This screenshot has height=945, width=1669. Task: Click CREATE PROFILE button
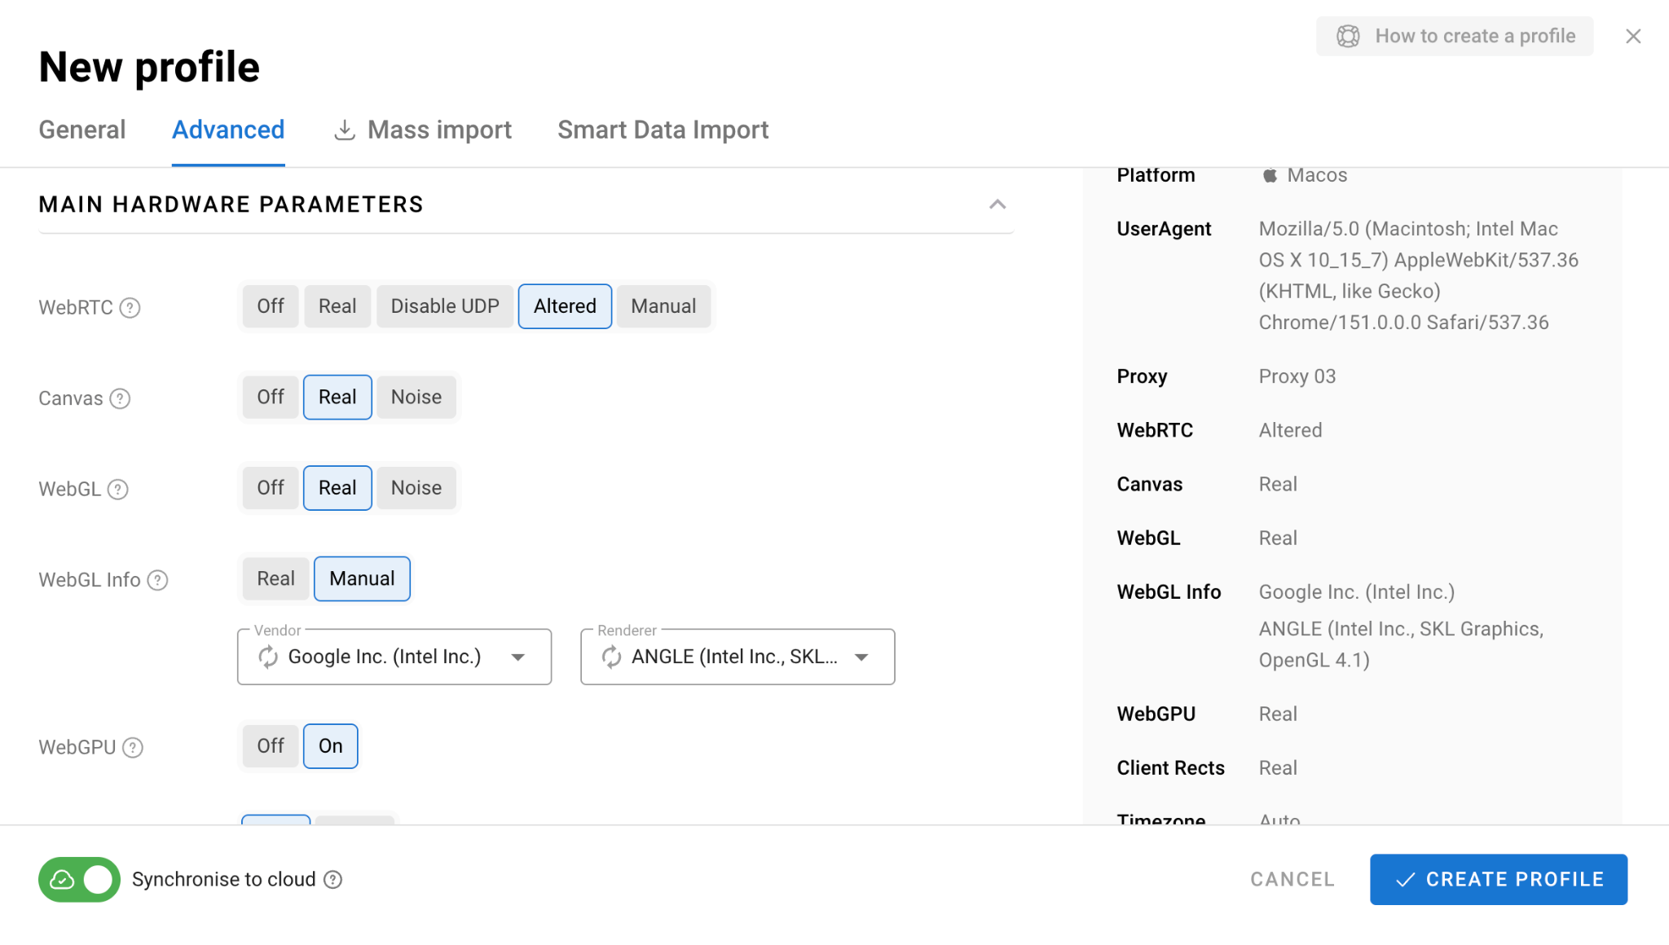pyautogui.click(x=1499, y=880)
